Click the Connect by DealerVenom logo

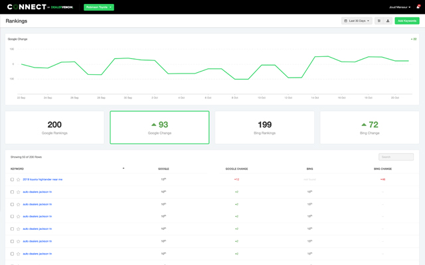40,7
